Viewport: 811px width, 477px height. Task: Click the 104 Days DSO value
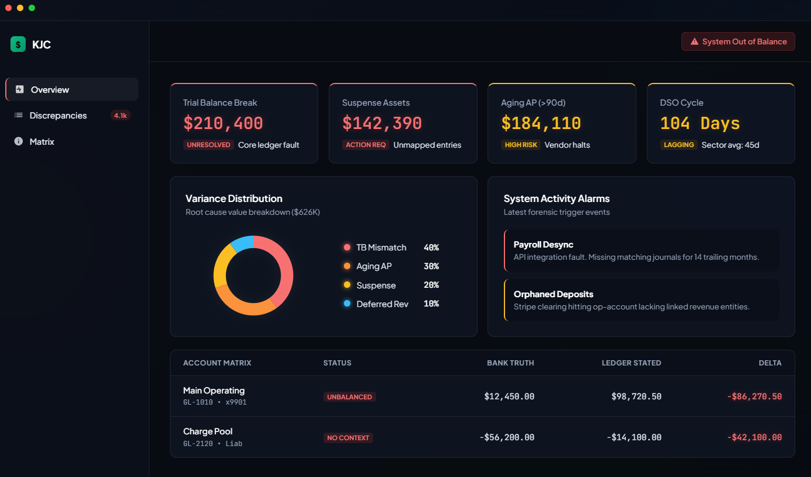click(700, 123)
